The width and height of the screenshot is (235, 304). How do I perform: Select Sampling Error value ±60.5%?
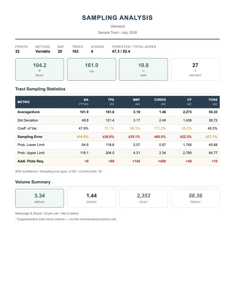point(160,137)
